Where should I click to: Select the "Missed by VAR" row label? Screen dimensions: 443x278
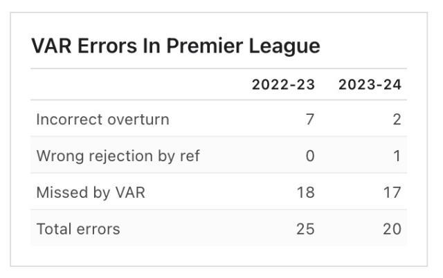click(x=91, y=192)
